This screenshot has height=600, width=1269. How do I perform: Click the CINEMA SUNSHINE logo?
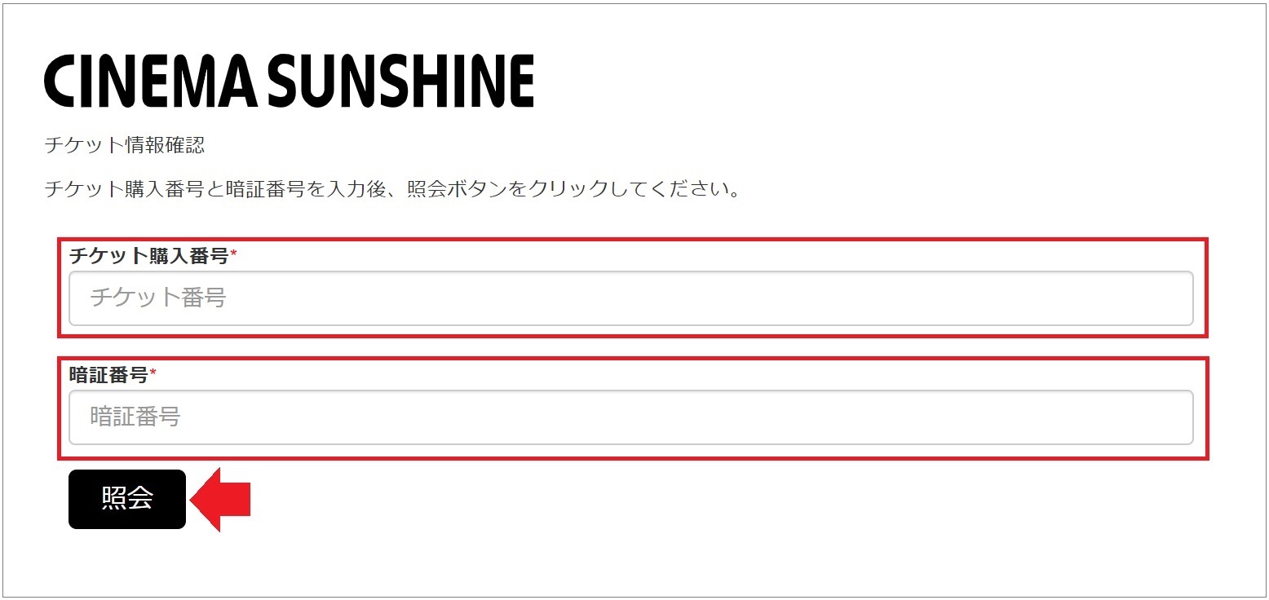[x=290, y=77]
